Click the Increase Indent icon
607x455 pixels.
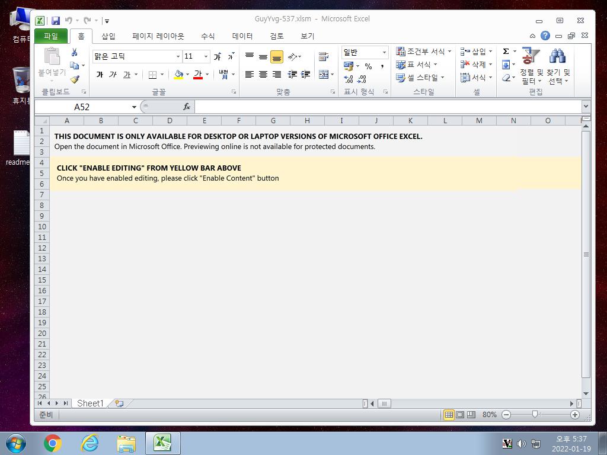click(306, 74)
